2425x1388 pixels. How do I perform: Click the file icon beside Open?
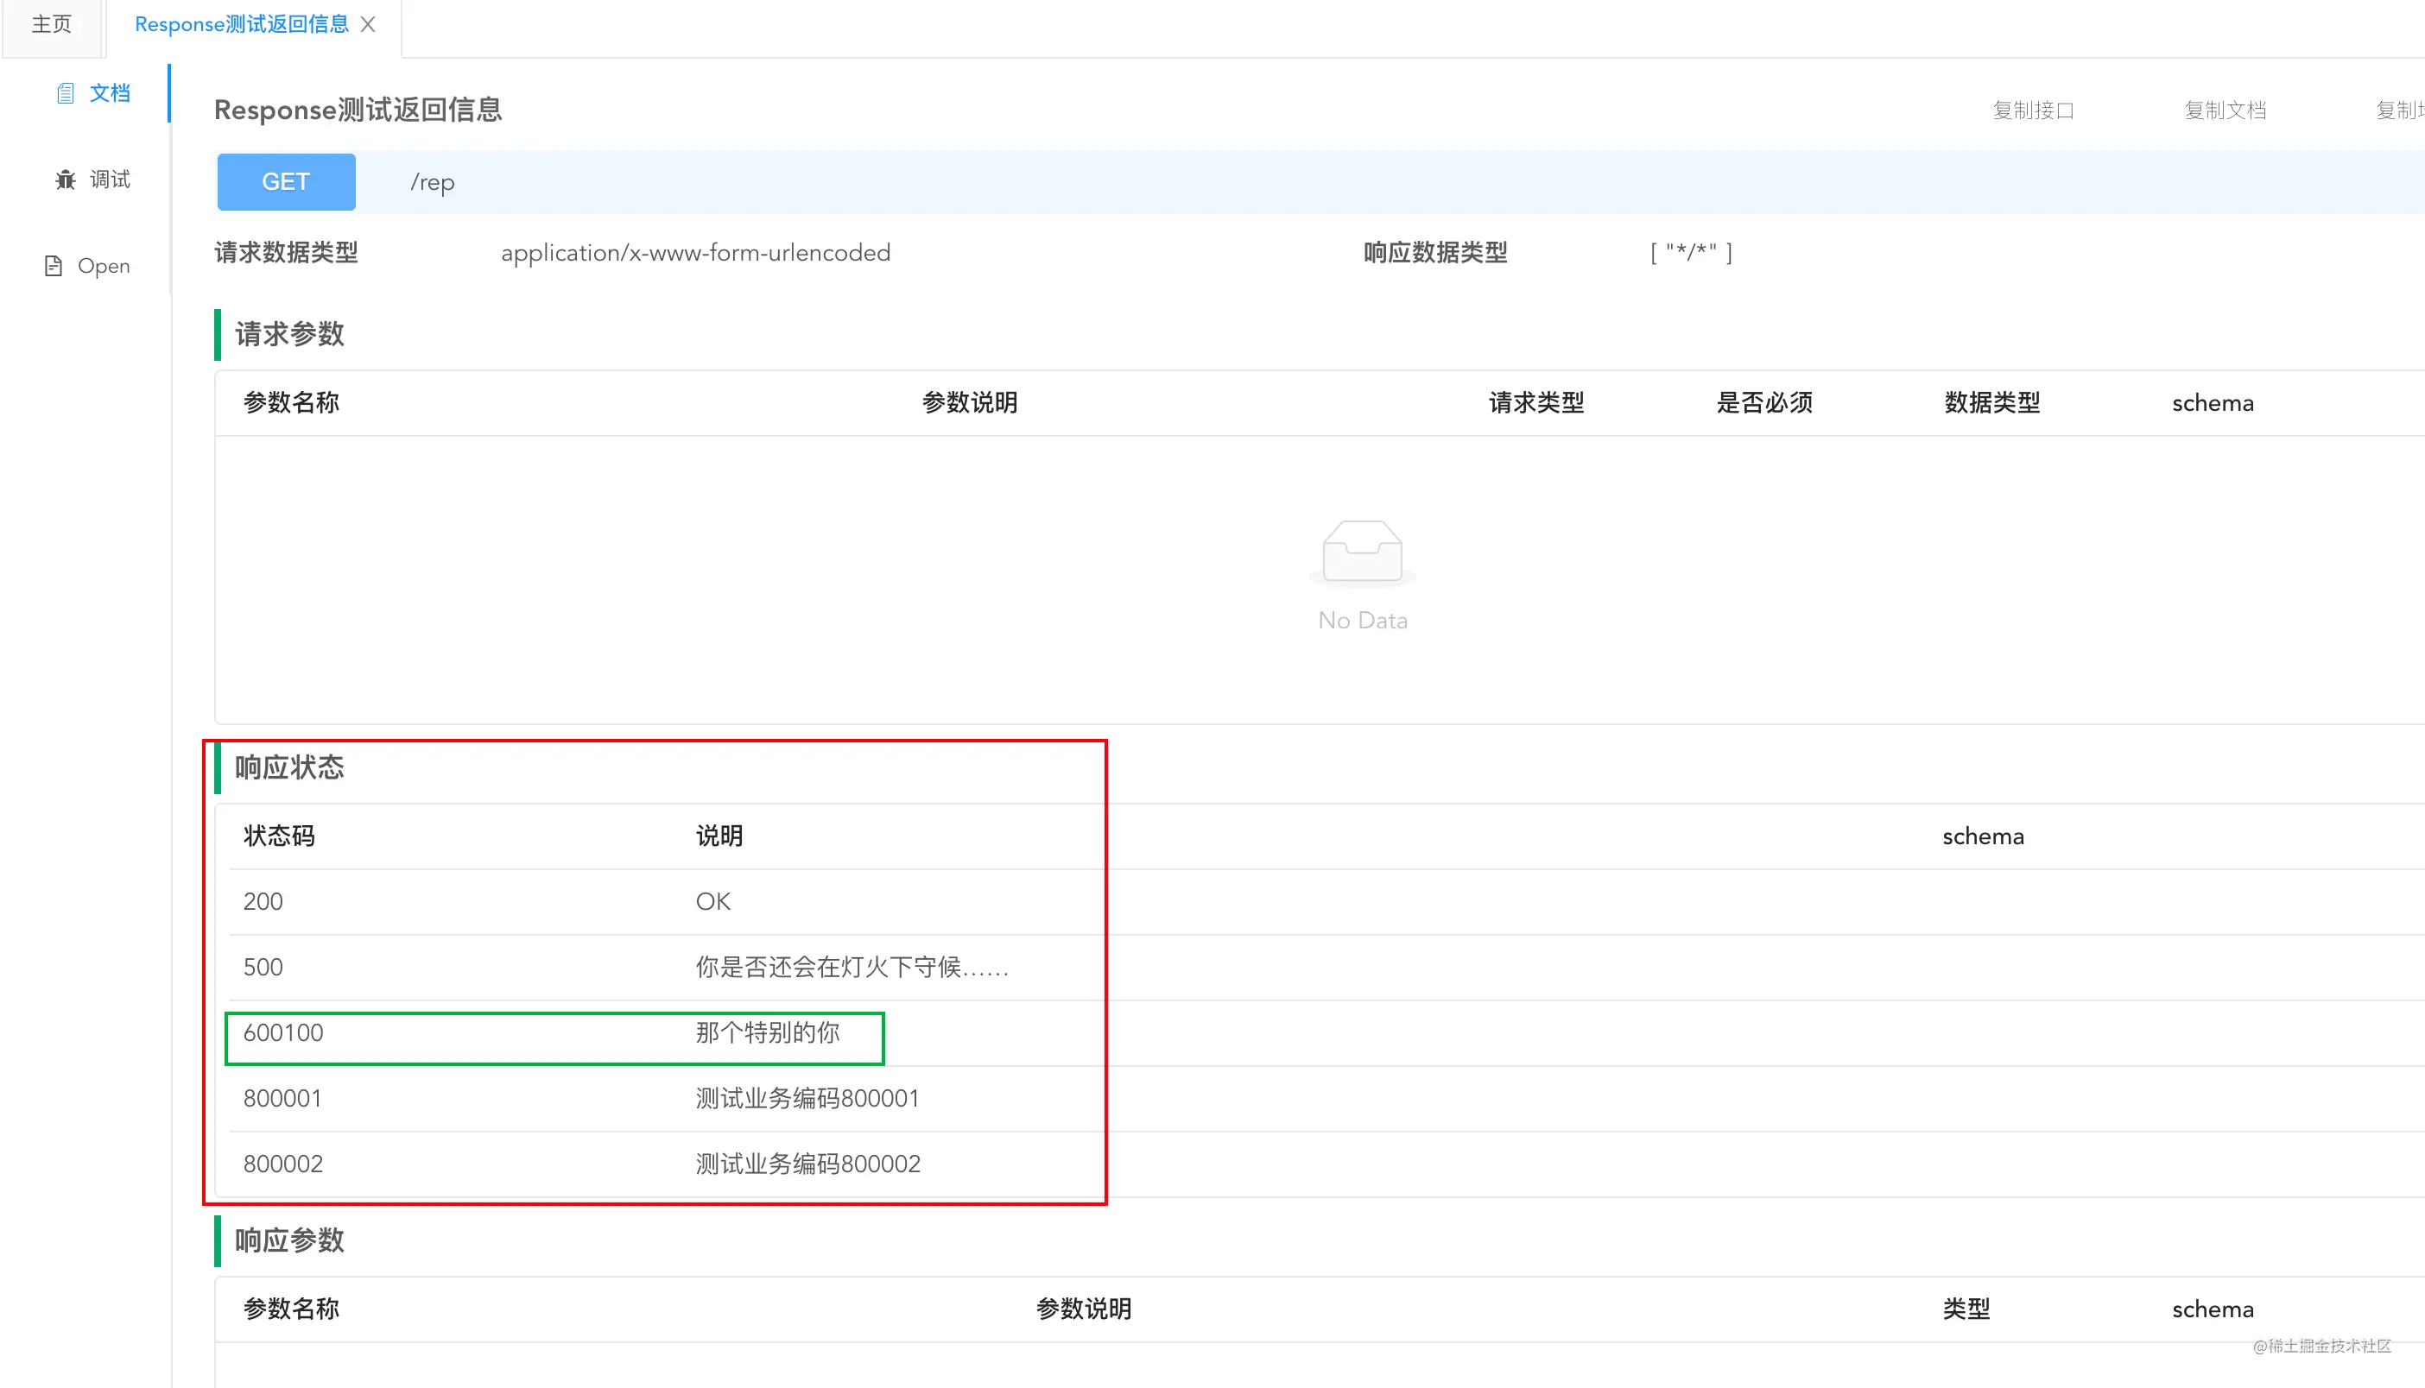54,266
